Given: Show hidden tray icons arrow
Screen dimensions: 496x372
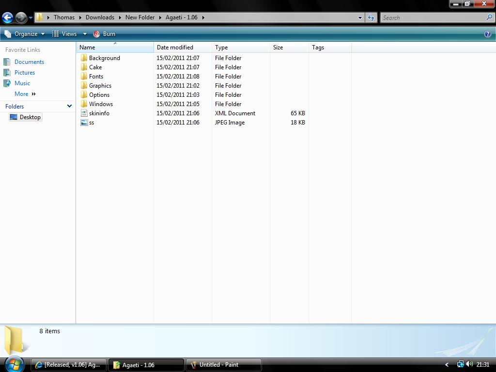Looking at the screenshot, I should click(447, 365).
